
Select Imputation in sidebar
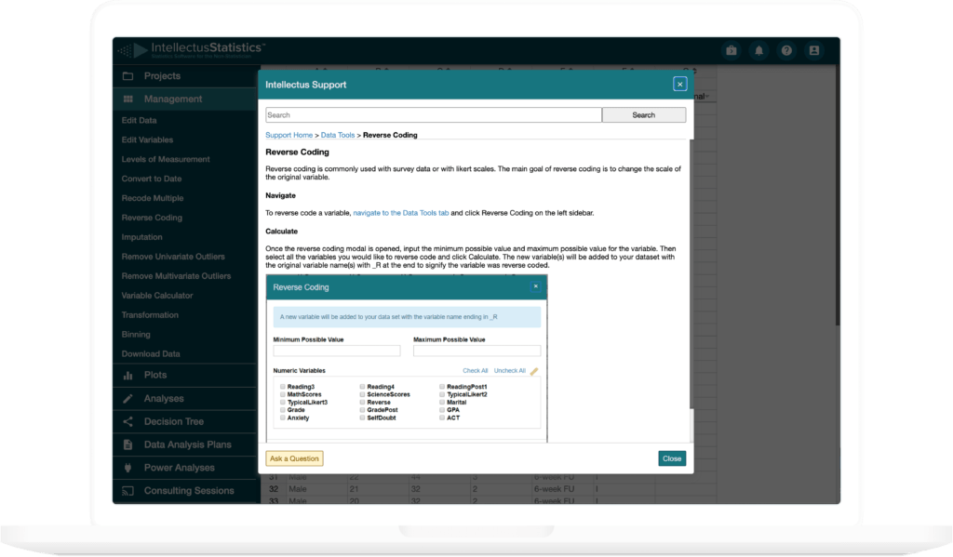[x=141, y=237]
